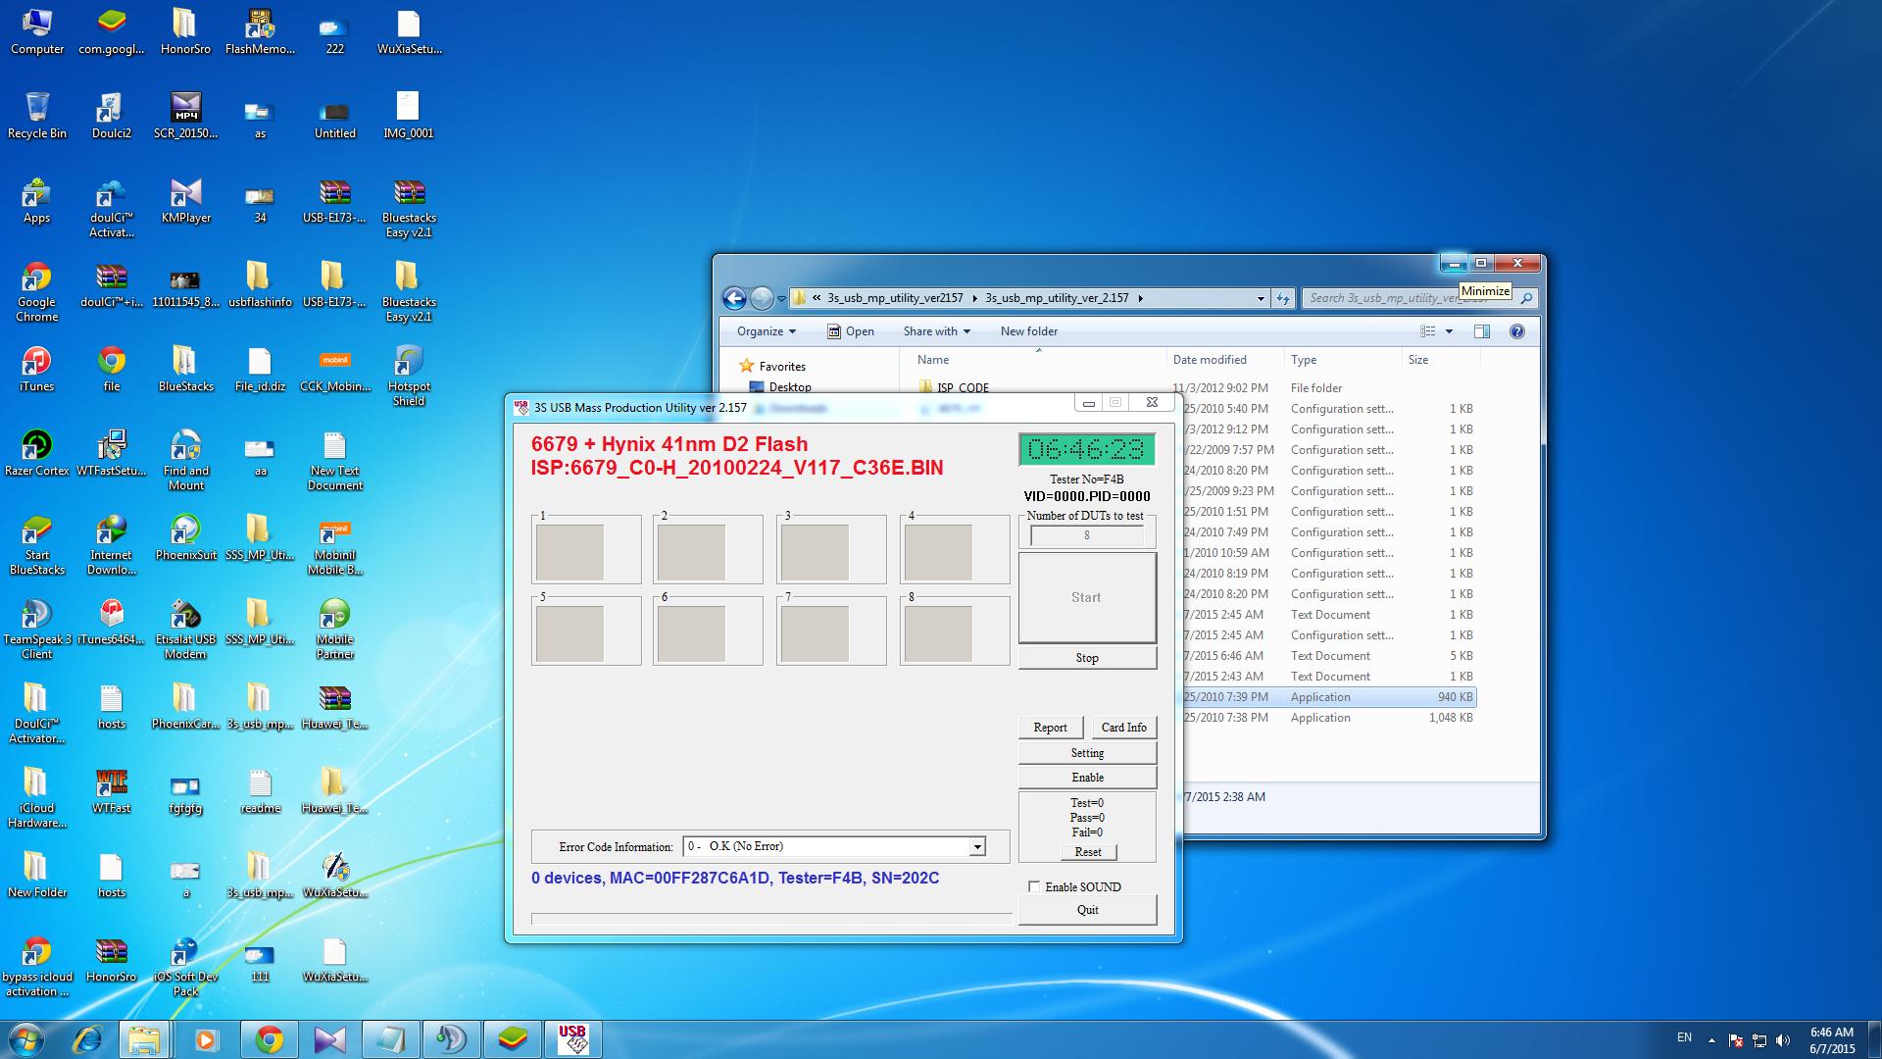The width and height of the screenshot is (1882, 1059).
Task: Click the Card Info icon in MP Utility
Action: pos(1122,727)
